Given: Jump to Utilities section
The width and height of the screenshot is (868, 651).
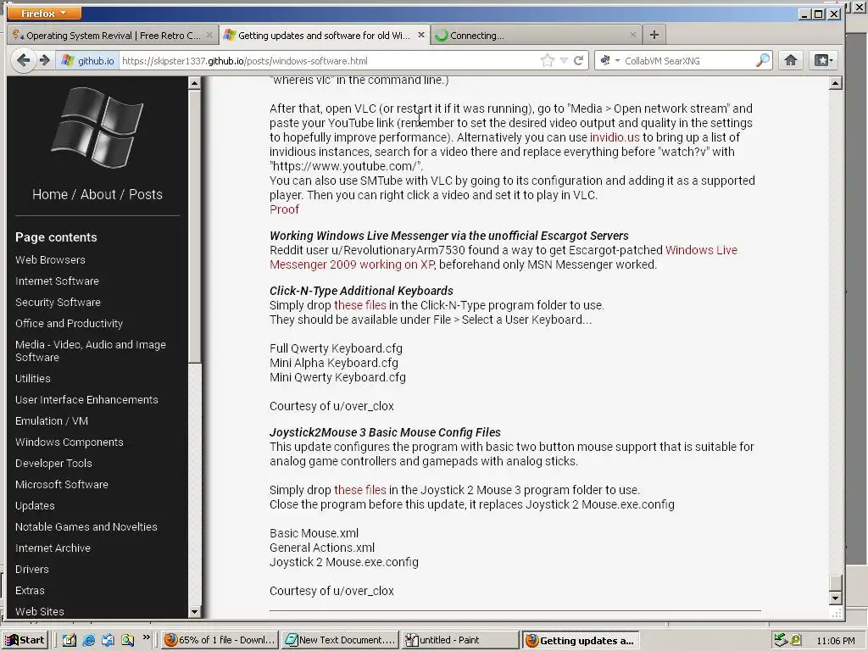Looking at the screenshot, I should click(33, 379).
